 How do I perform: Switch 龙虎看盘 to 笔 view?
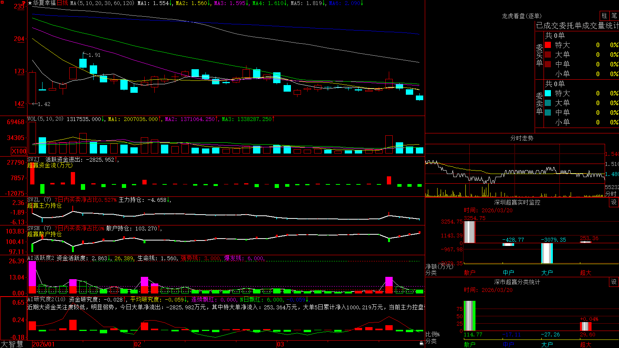[x=614, y=15]
